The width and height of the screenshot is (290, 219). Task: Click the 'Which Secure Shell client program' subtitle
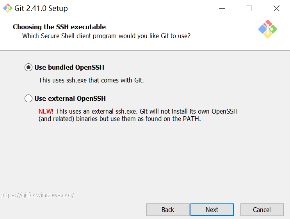coord(106,36)
